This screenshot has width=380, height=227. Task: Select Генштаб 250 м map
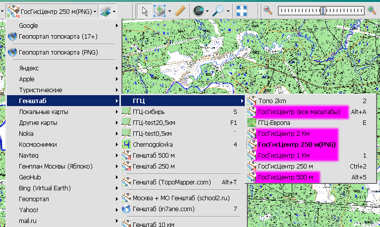point(183,167)
